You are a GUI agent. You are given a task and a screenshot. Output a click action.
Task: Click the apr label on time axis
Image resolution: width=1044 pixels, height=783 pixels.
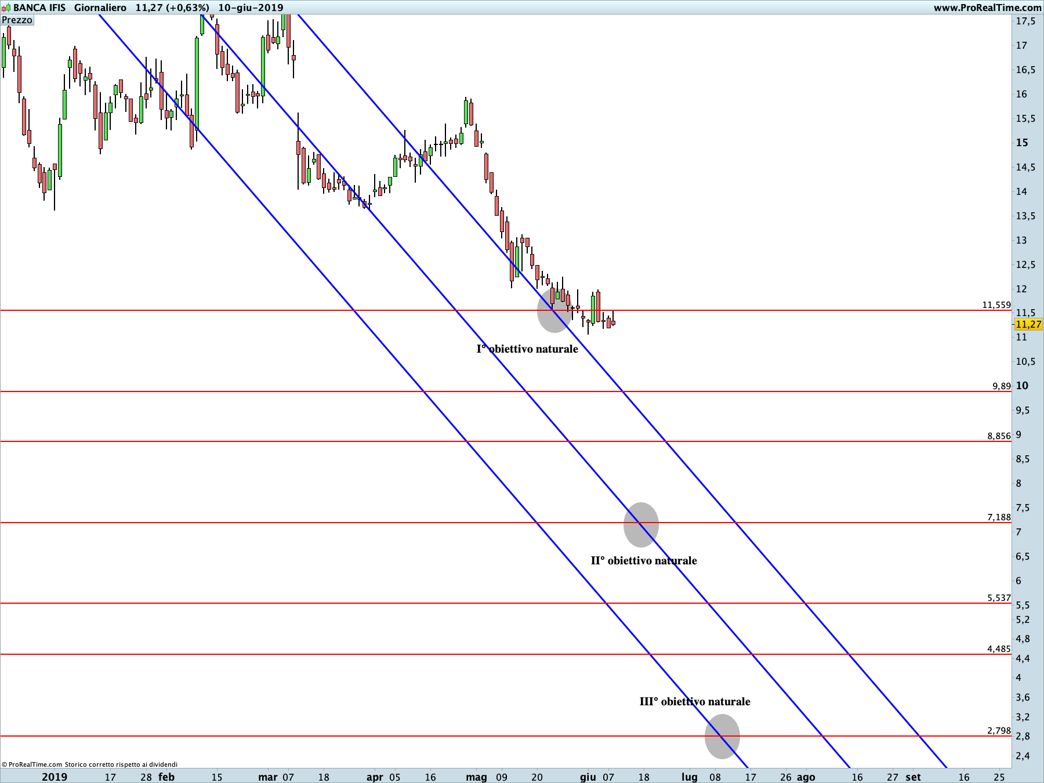coord(375,777)
